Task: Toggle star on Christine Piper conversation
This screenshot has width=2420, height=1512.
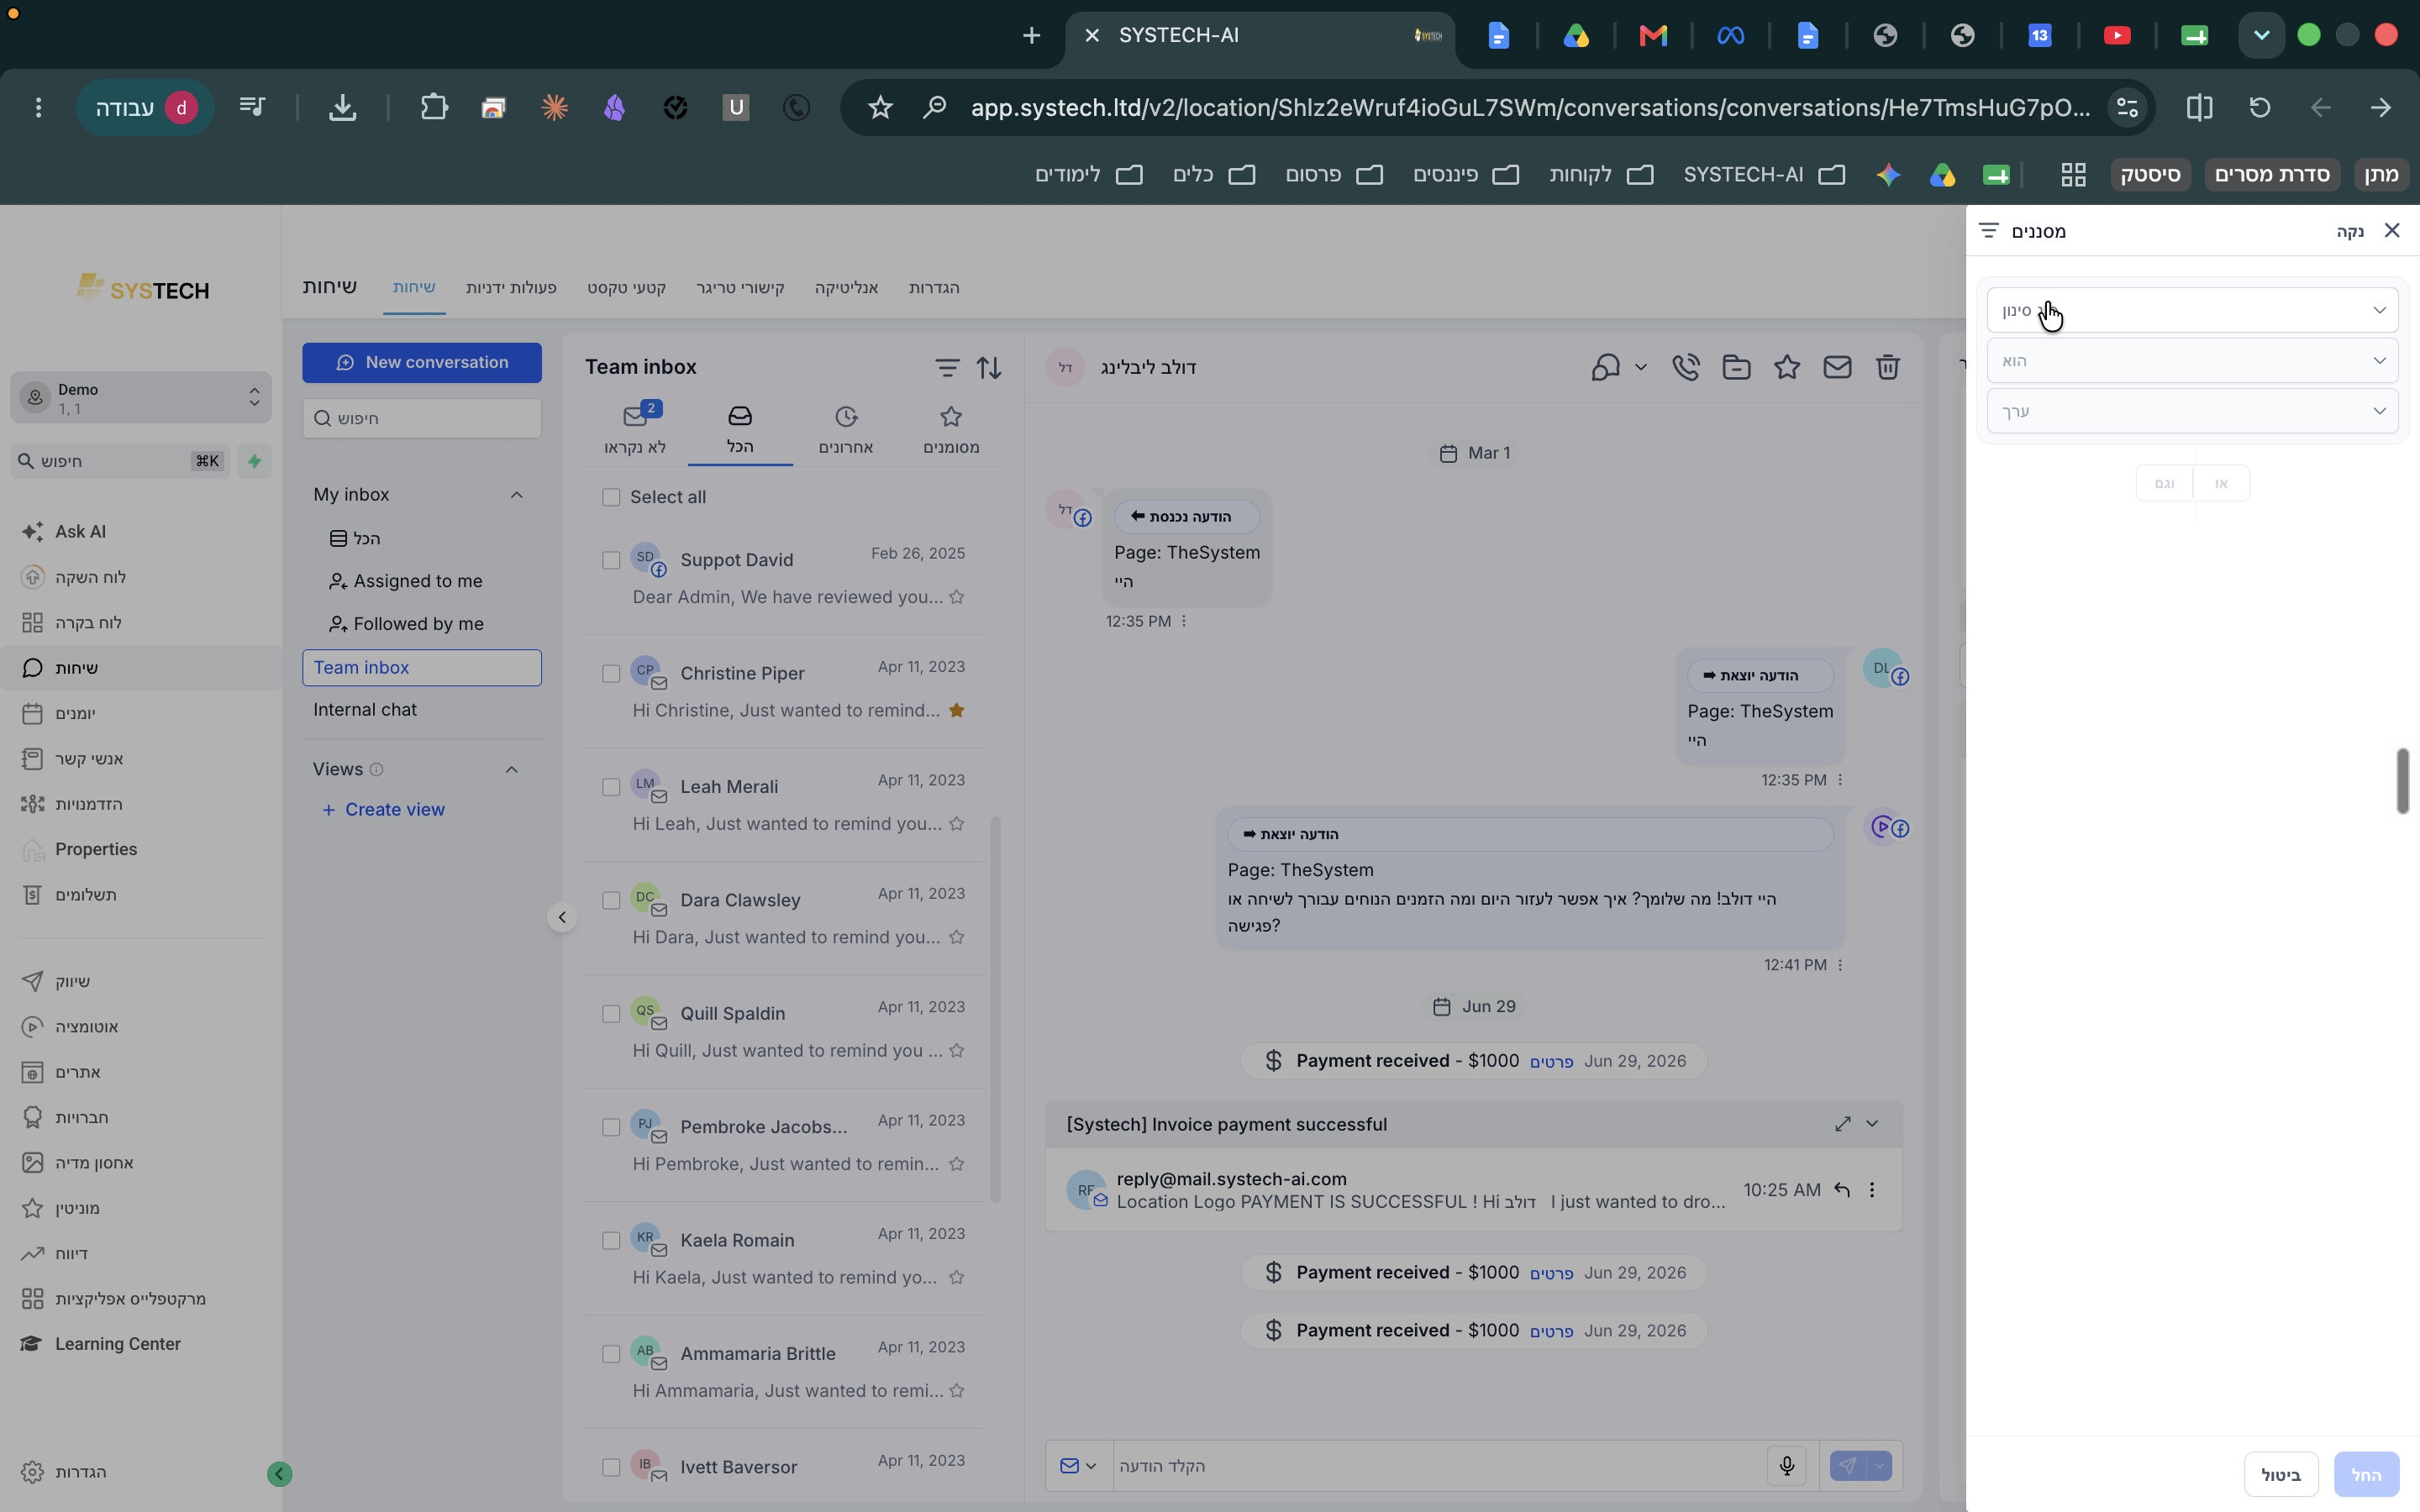Action: tap(957, 710)
